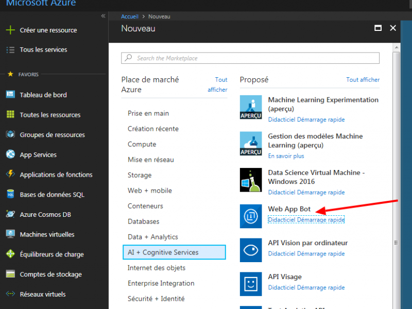Viewport: 412px width, 309px height.
Task: Open Didacticiel Démarrage rapide under Web App Bot
Action: [306, 220]
